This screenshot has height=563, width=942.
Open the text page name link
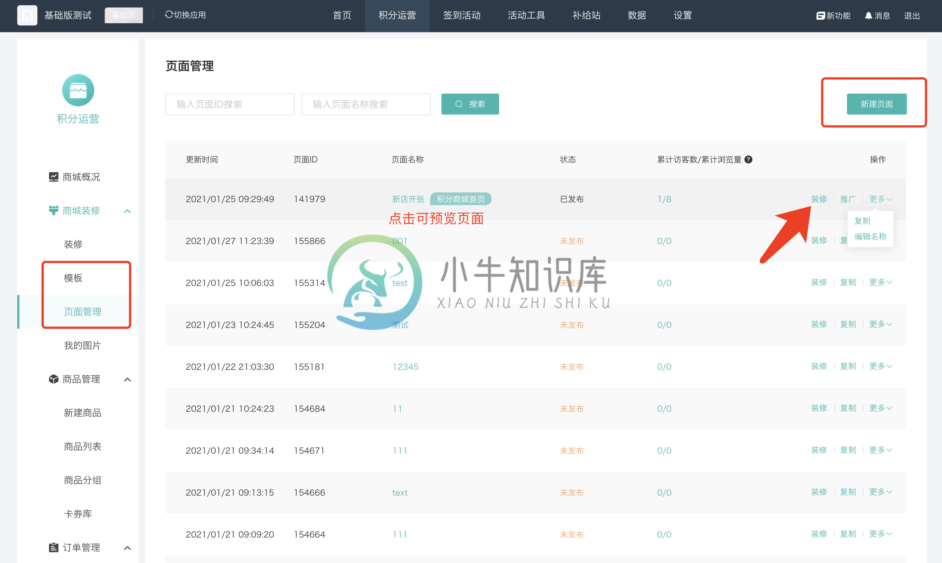pos(400,492)
